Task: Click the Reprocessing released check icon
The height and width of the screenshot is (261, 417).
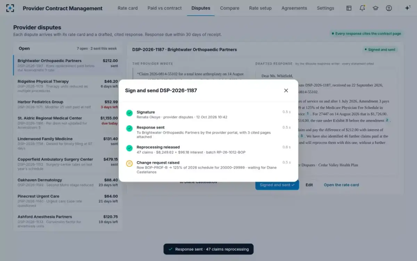Action: click(129, 148)
